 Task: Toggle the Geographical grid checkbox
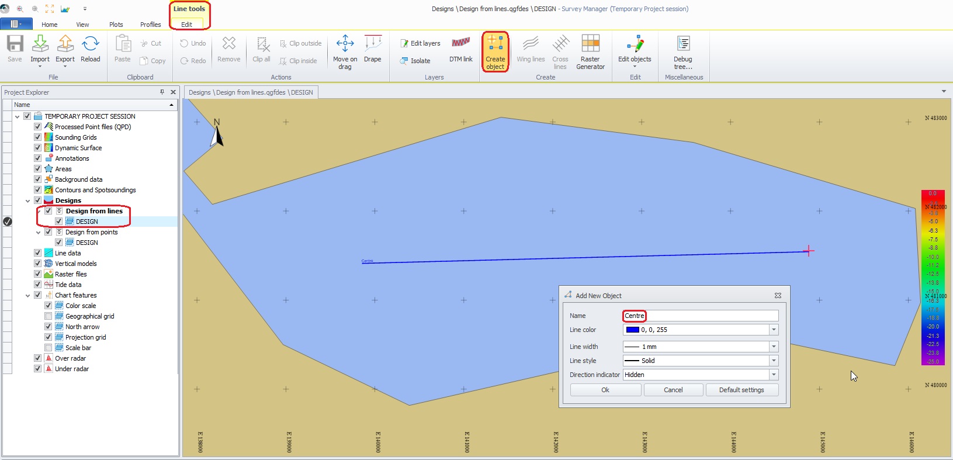click(48, 316)
